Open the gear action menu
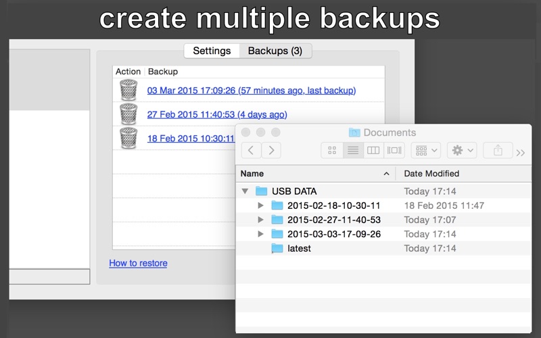The height and width of the screenshot is (338, 541). click(x=462, y=150)
